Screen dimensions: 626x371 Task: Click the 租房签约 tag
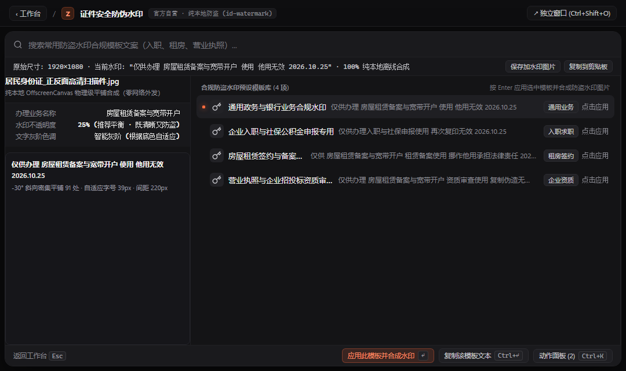point(561,156)
